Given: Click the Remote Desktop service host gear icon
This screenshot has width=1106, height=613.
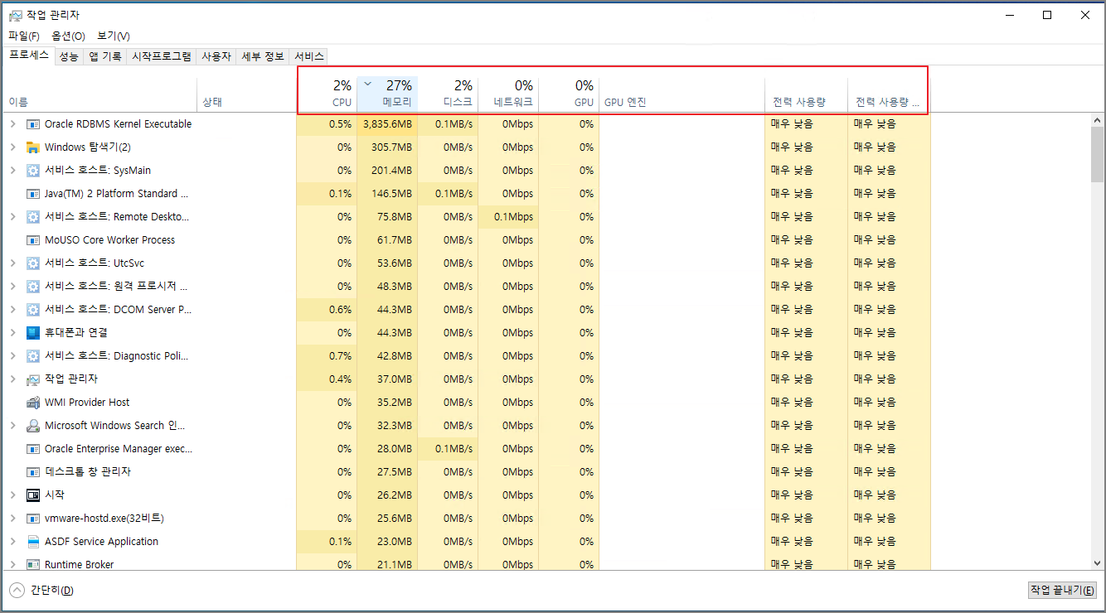Looking at the screenshot, I should tap(33, 217).
